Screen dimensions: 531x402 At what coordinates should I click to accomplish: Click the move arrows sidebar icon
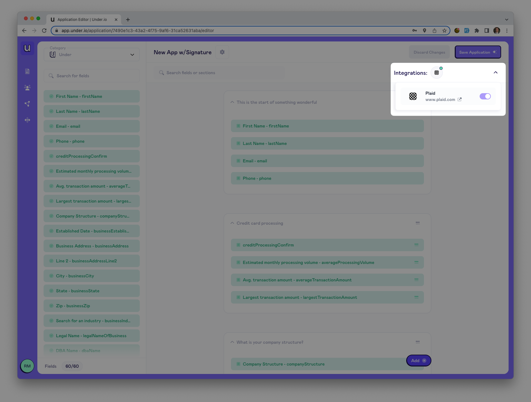pos(27,120)
